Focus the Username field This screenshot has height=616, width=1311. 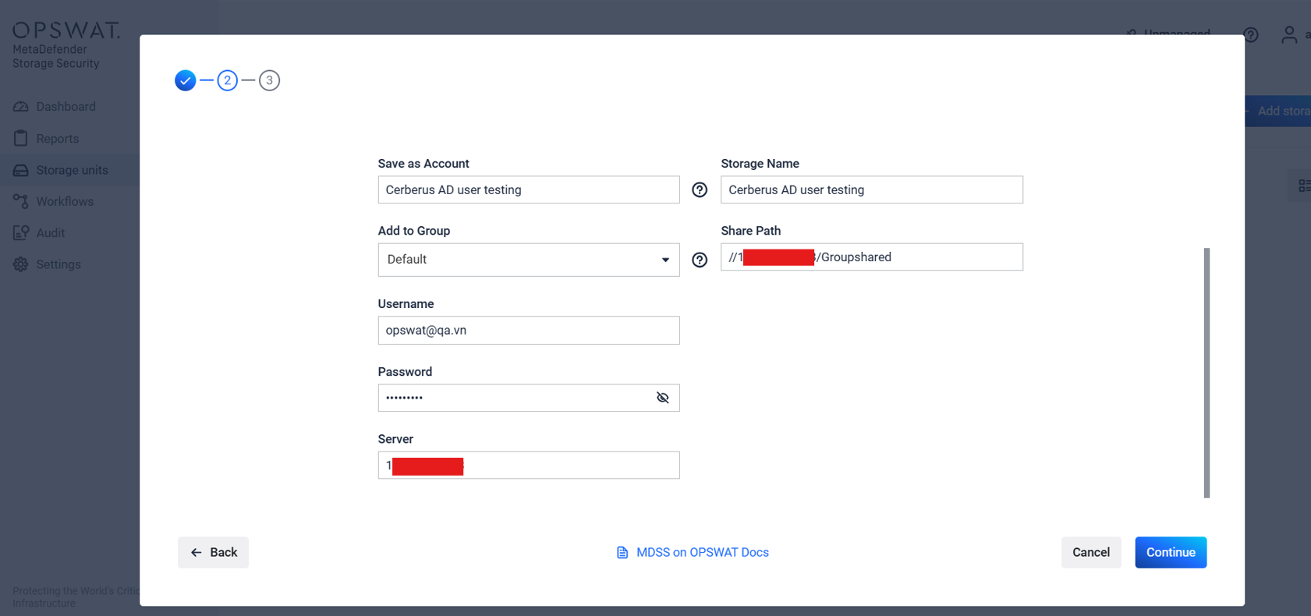529,330
